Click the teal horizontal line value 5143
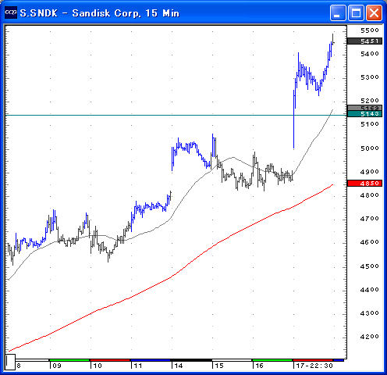The height and width of the screenshot is (375, 387). (364, 114)
